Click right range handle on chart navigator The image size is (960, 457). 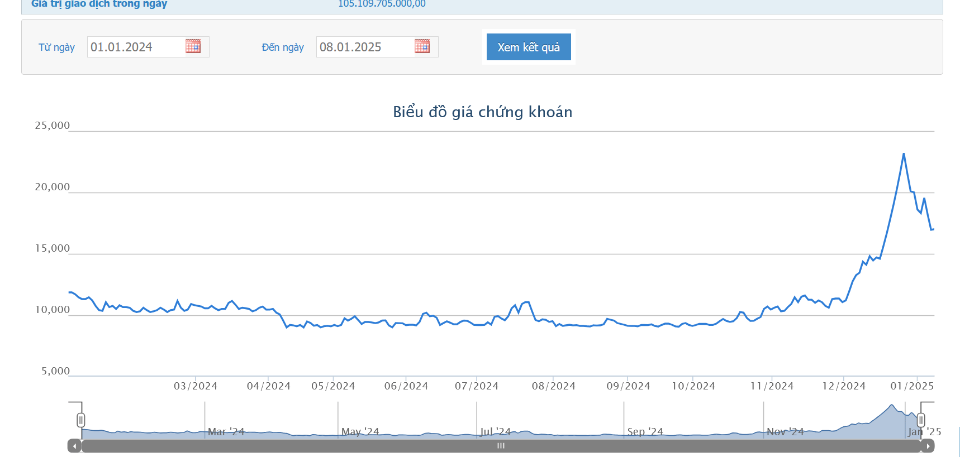point(921,420)
